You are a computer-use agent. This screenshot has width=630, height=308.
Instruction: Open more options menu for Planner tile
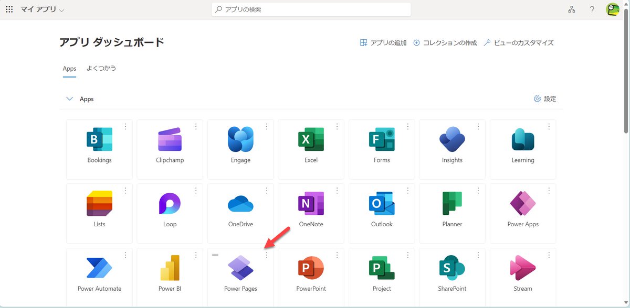pyautogui.click(x=478, y=190)
